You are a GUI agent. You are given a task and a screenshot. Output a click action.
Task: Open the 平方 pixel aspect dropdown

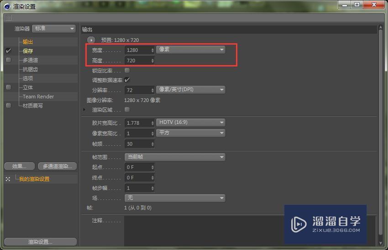tap(191, 133)
